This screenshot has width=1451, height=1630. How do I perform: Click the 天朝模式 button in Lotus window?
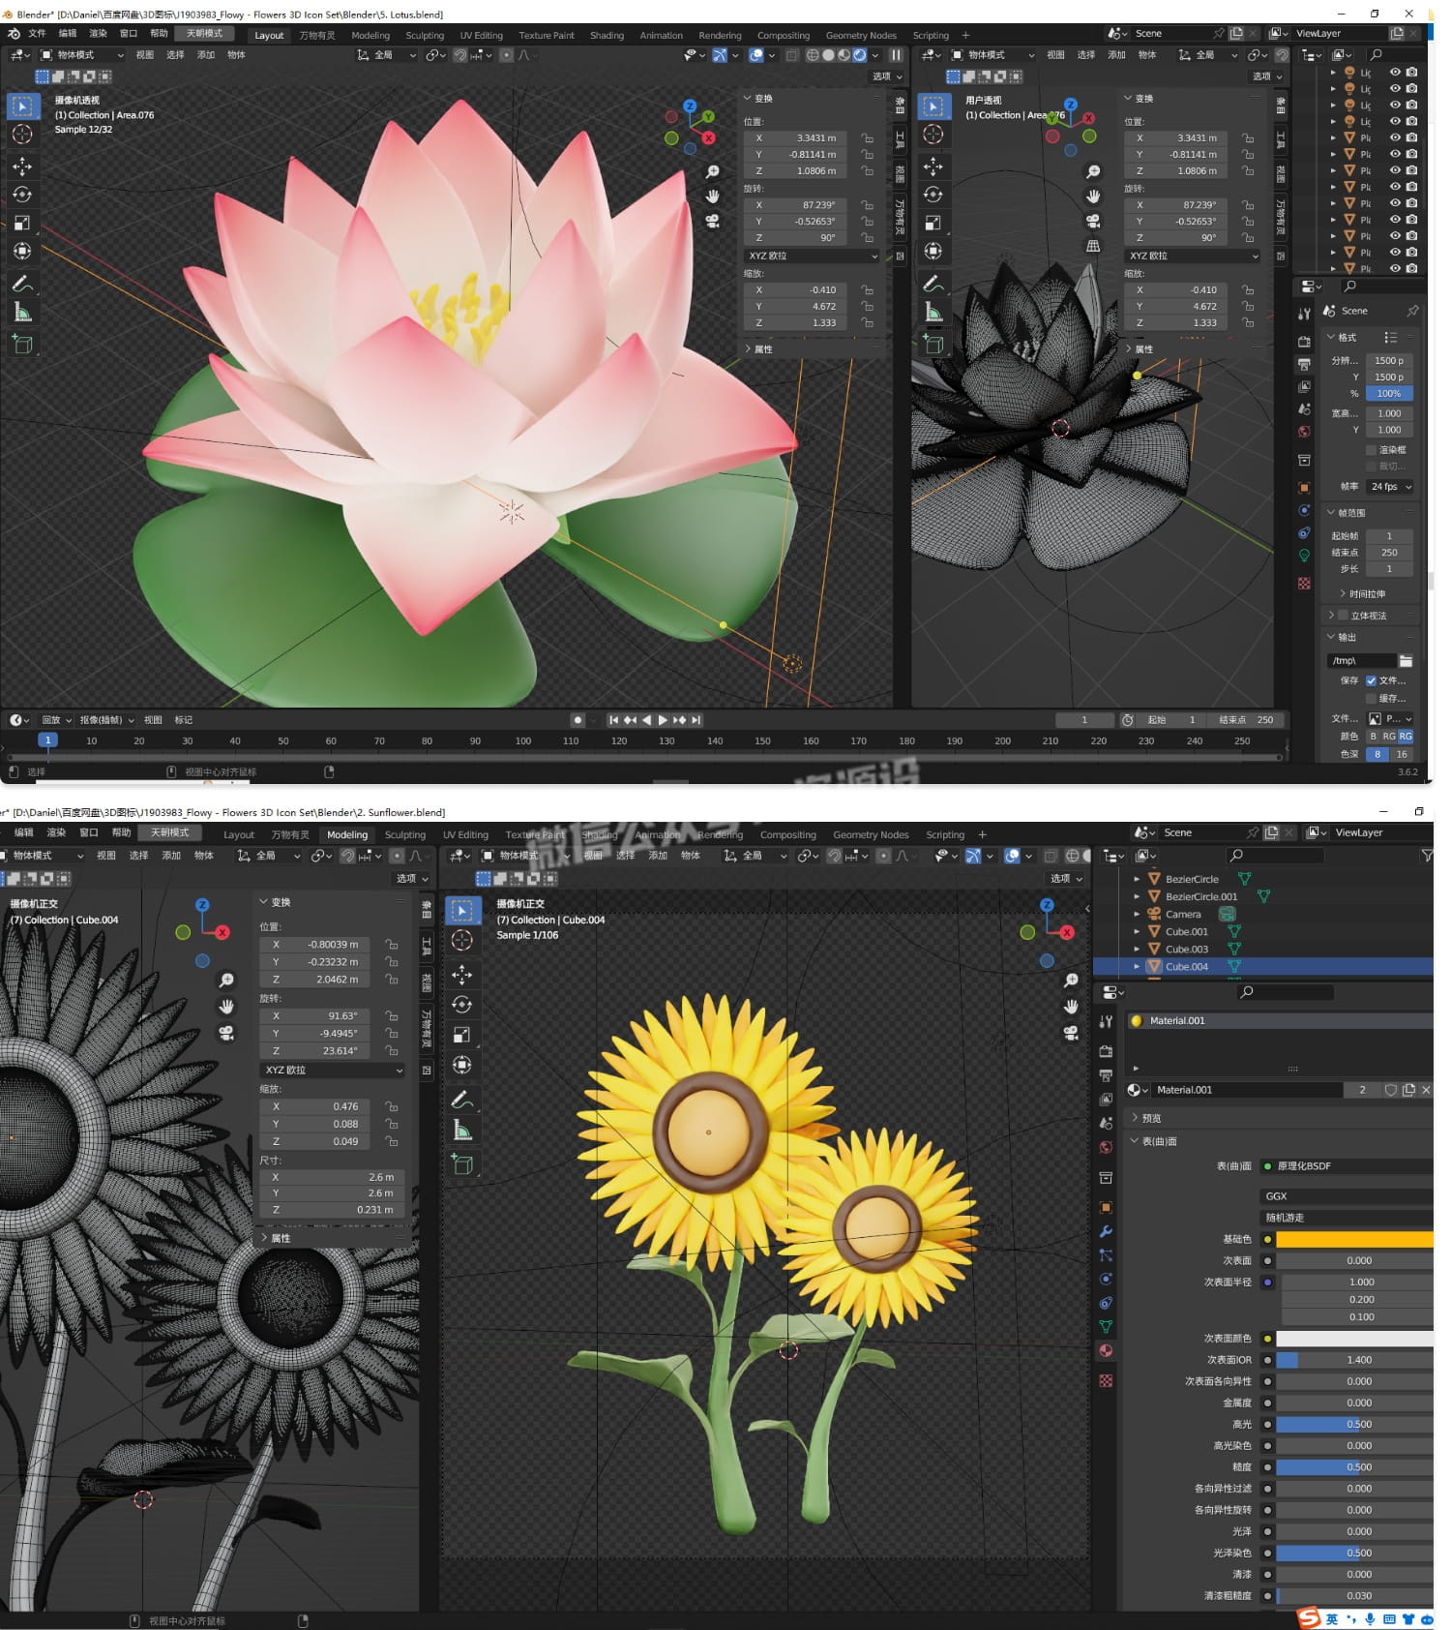click(204, 34)
